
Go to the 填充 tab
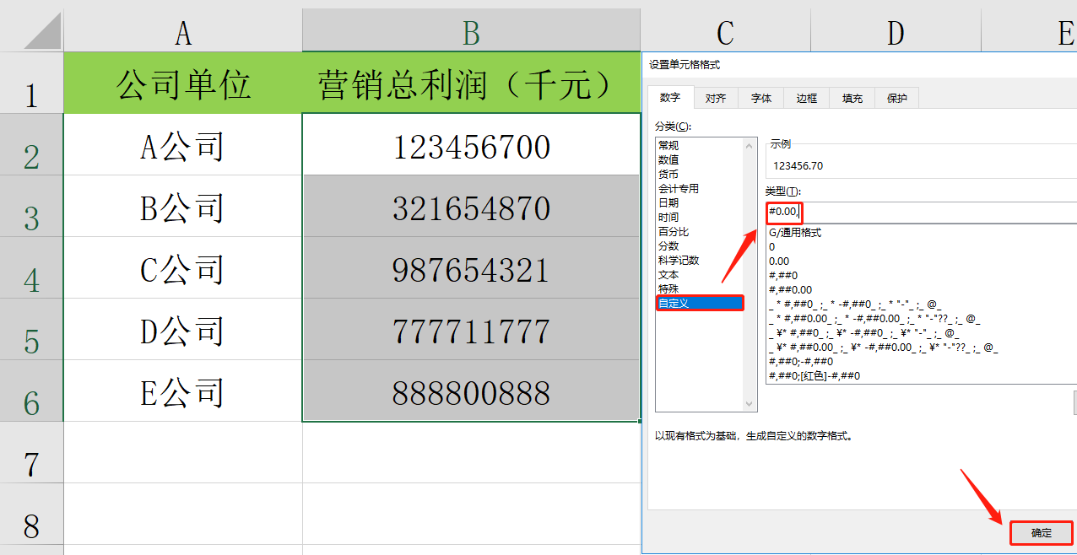click(x=852, y=99)
